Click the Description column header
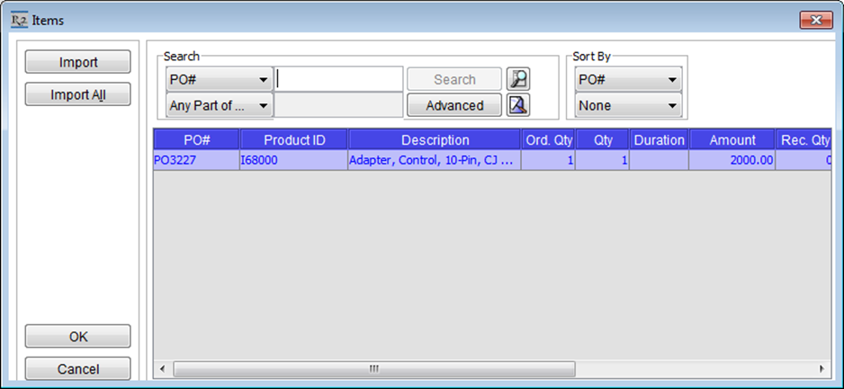The height and width of the screenshot is (389, 844). pyautogui.click(x=435, y=140)
